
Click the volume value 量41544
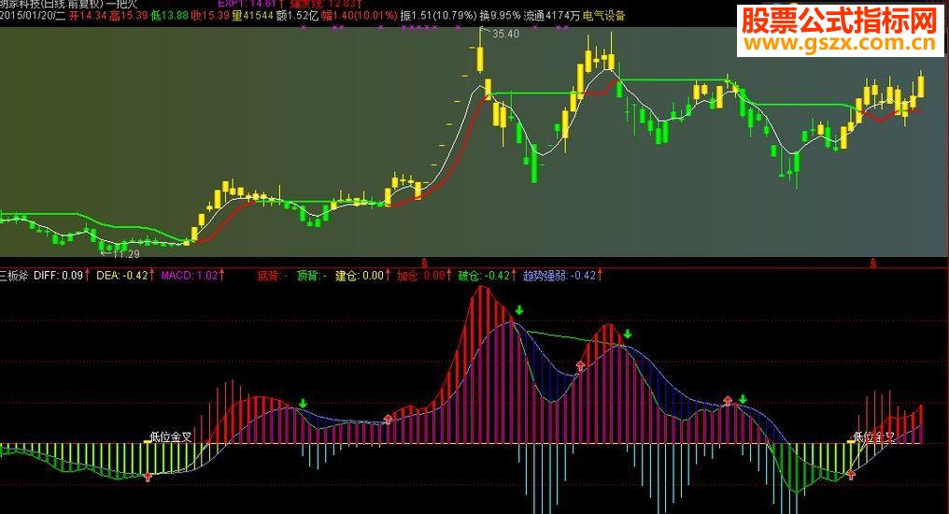[252, 16]
